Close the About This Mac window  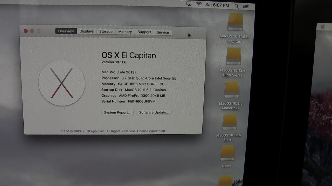point(25,31)
